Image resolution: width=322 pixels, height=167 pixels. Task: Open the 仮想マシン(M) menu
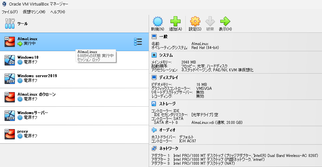(34, 12)
